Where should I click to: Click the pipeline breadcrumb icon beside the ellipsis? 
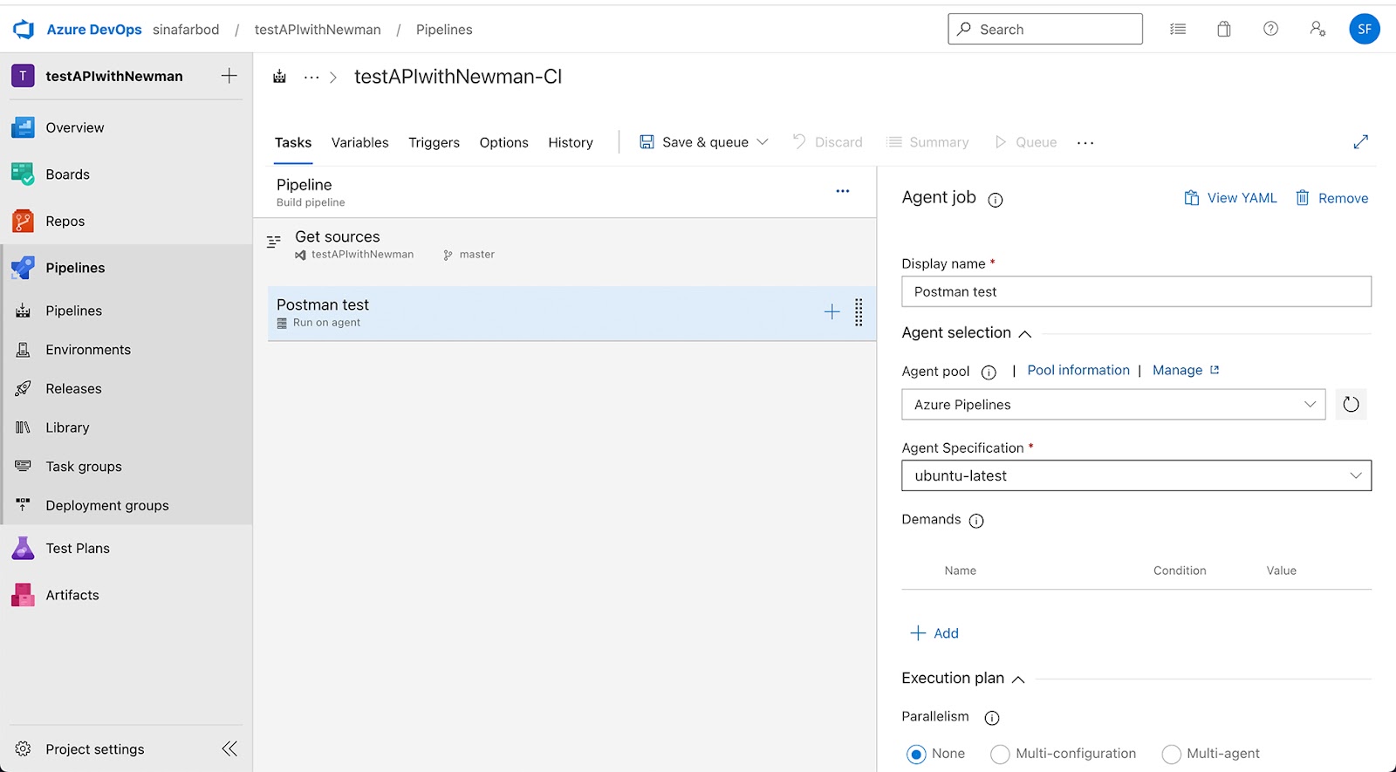click(280, 77)
